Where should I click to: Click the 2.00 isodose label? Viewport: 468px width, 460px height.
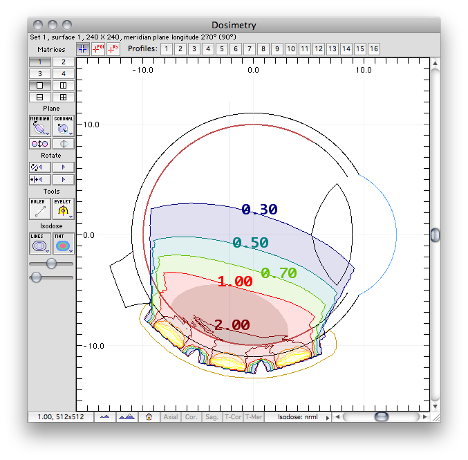(232, 325)
